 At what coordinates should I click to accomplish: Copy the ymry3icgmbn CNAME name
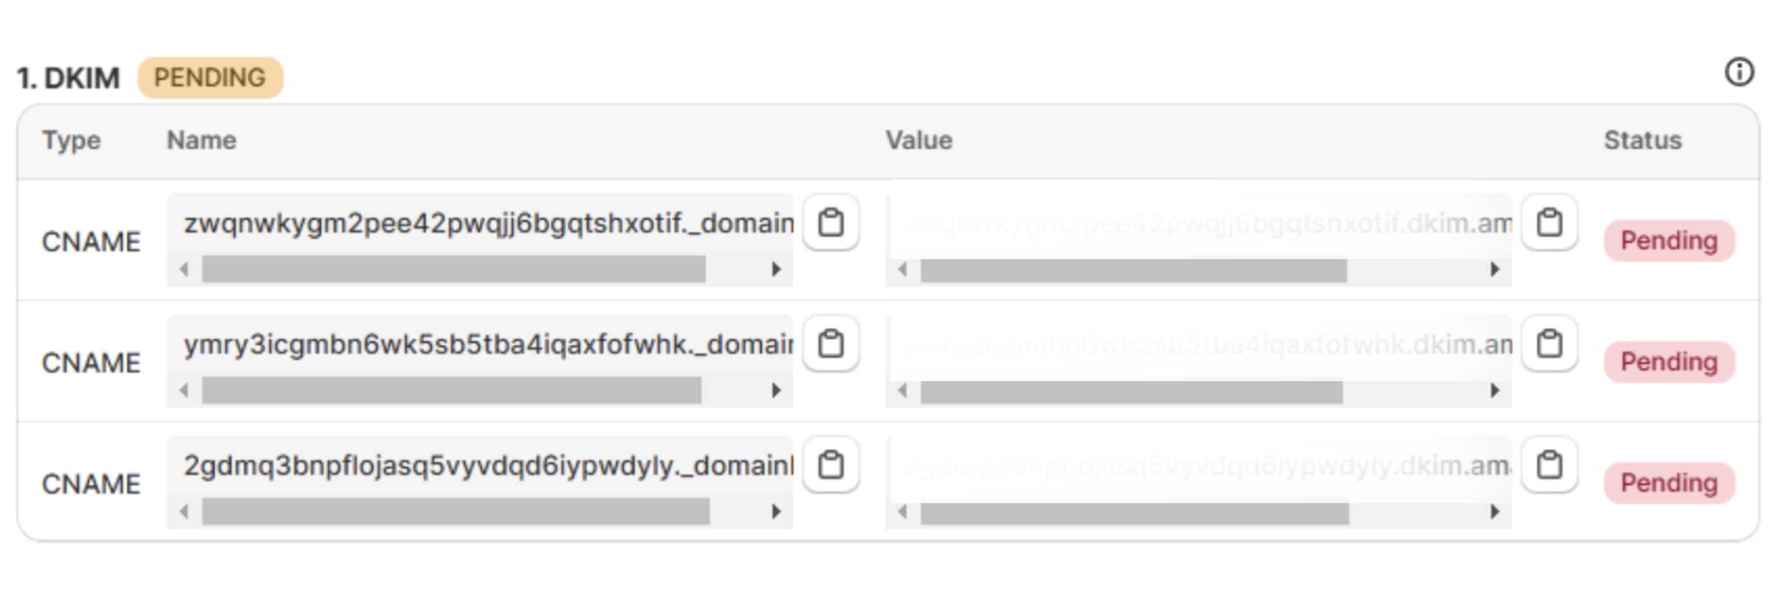coord(830,344)
